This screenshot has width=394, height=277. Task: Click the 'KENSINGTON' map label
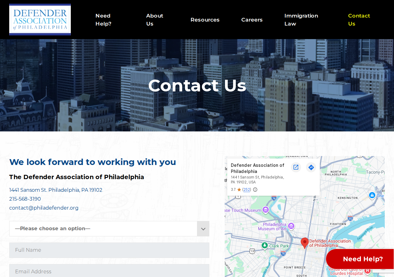(348, 198)
